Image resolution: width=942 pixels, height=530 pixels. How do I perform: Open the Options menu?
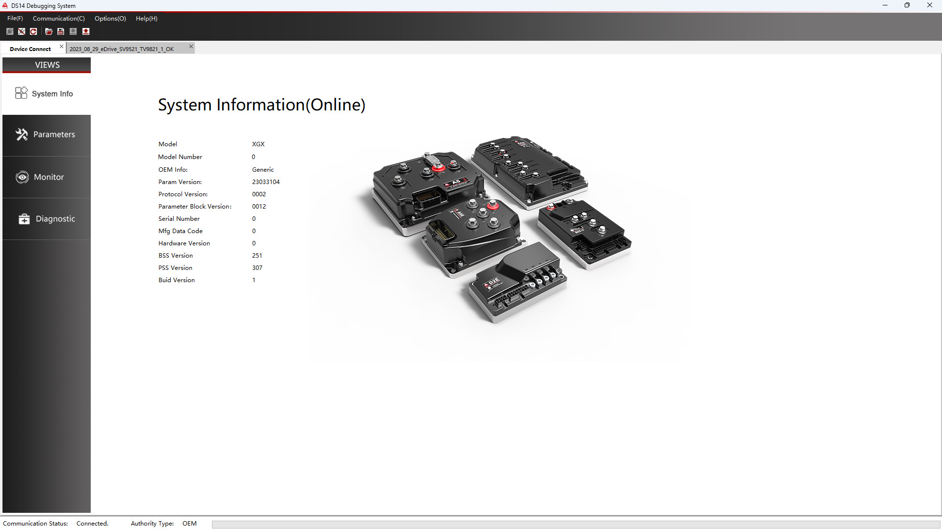click(110, 18)
